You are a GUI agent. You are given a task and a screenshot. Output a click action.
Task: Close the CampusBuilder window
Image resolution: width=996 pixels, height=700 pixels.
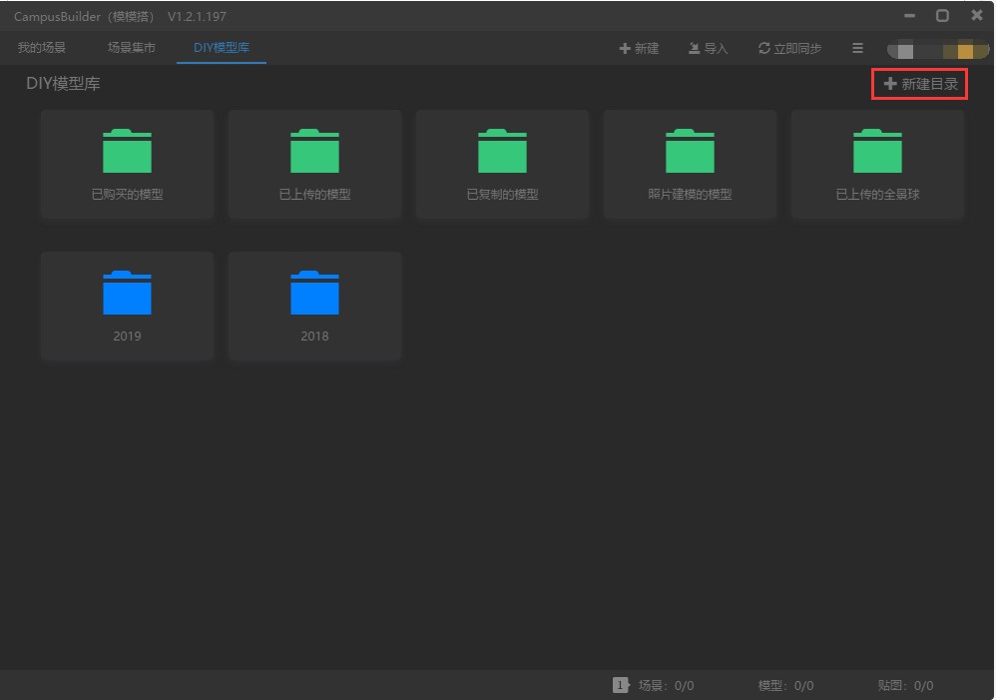977,15
